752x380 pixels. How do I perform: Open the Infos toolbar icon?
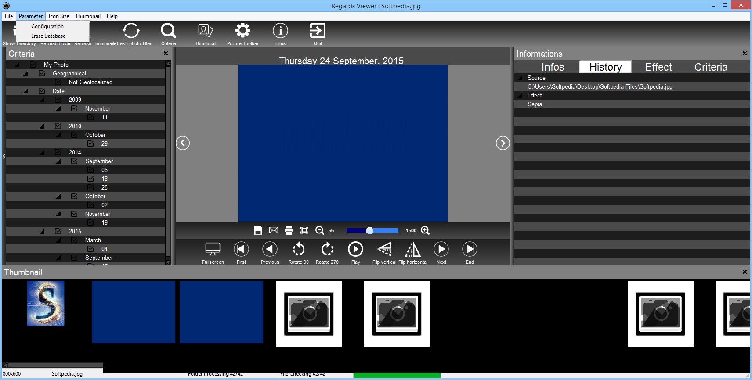280,31
